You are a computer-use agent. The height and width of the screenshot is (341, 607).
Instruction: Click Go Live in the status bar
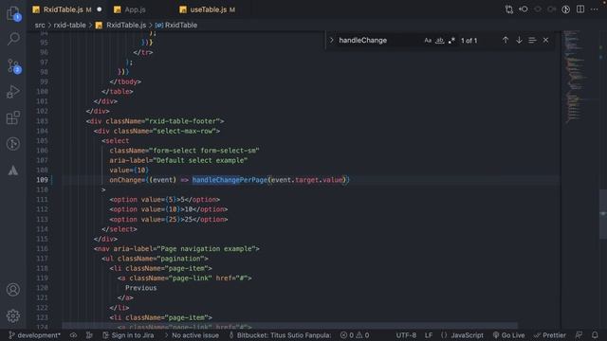coord(508,335)
